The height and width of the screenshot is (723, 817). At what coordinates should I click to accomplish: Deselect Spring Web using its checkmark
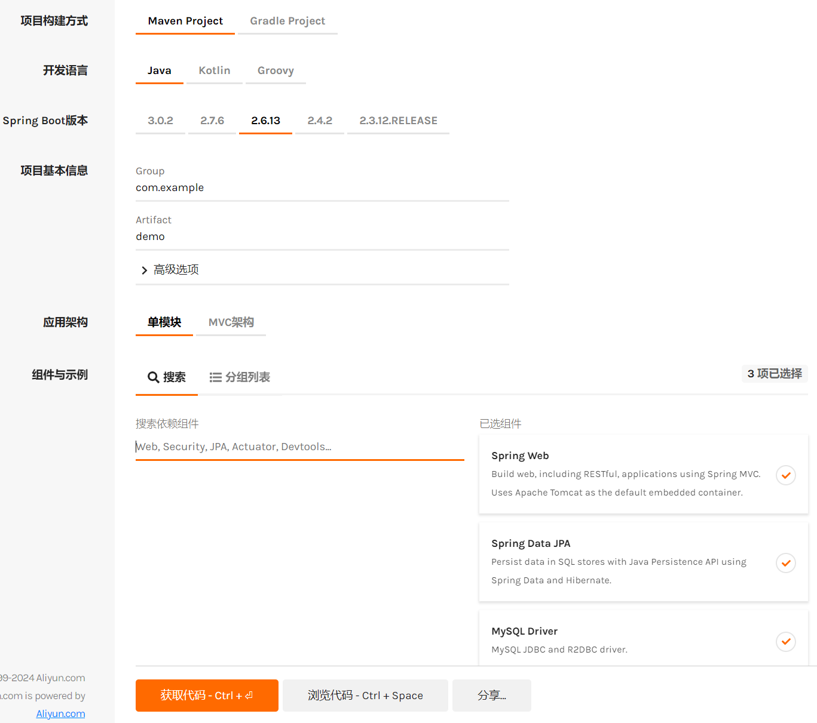click(785, 475)
